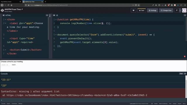187x105 pixels.
Task: Bookmark page with star icon
Action: coord(138,5)
